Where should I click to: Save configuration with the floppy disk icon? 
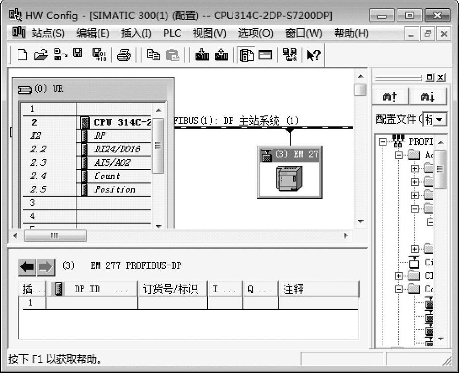[78, 53]
